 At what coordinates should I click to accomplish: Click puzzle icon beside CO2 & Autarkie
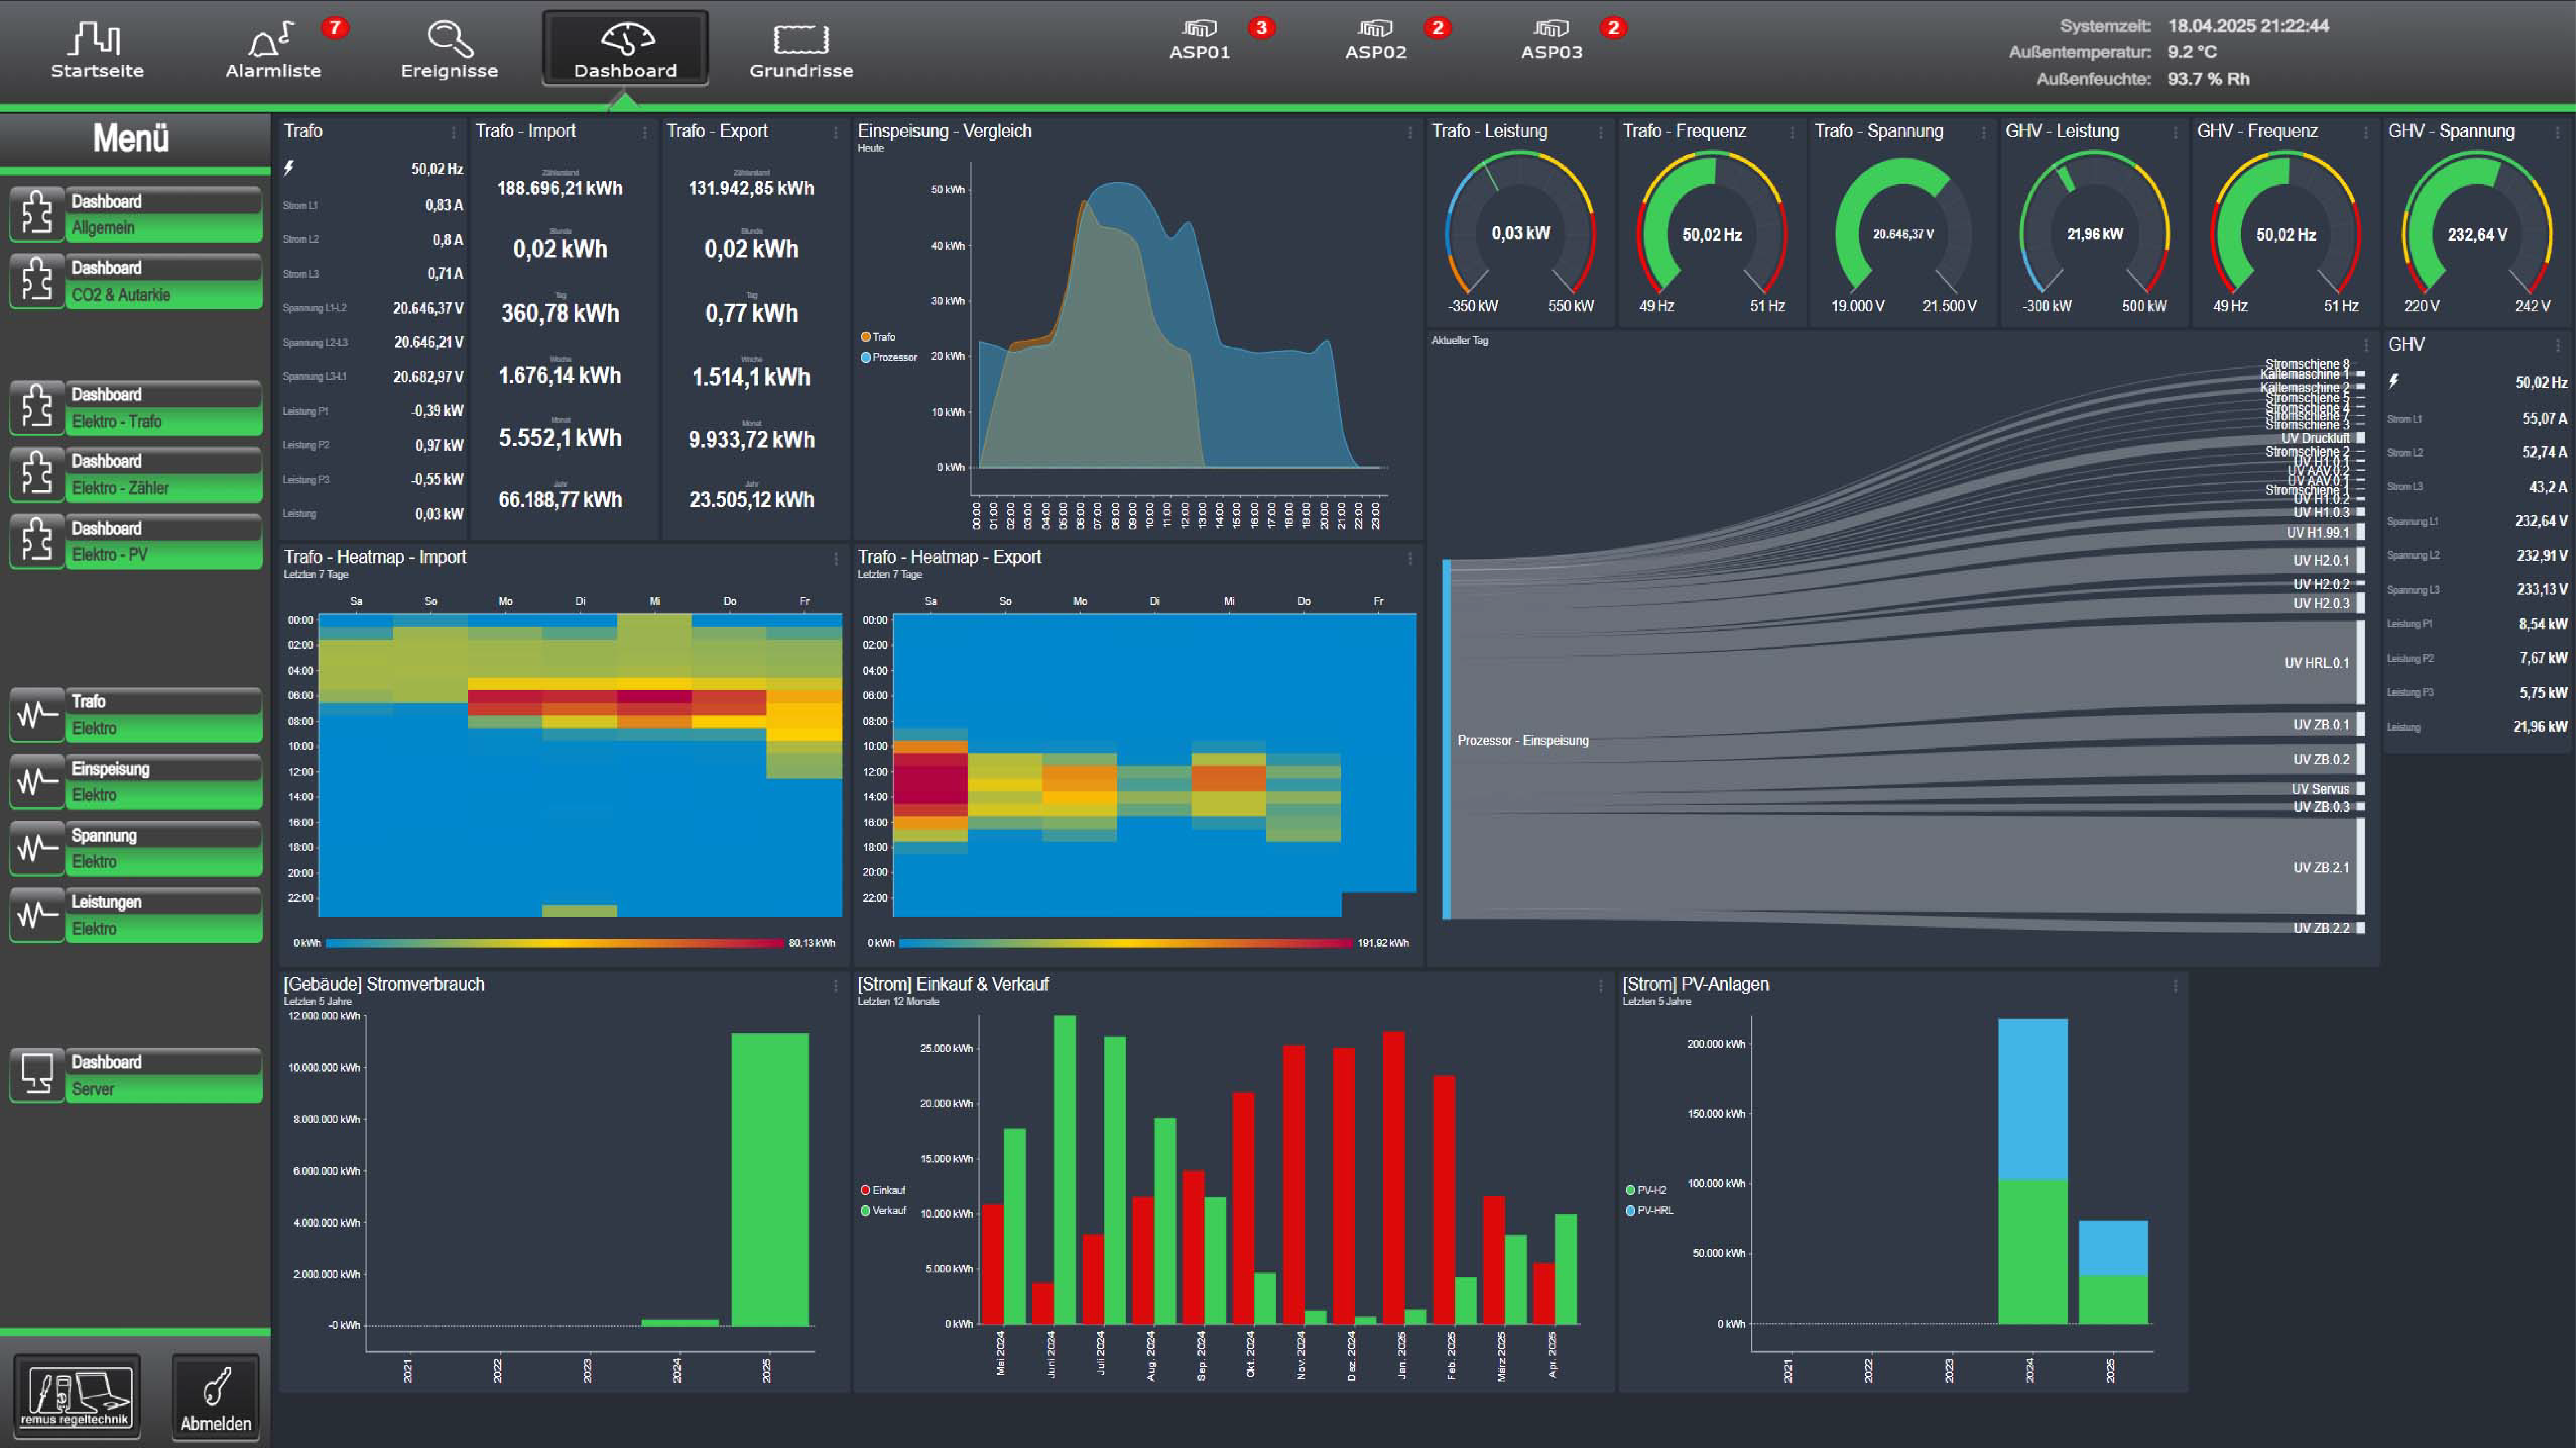coord(37,281)
